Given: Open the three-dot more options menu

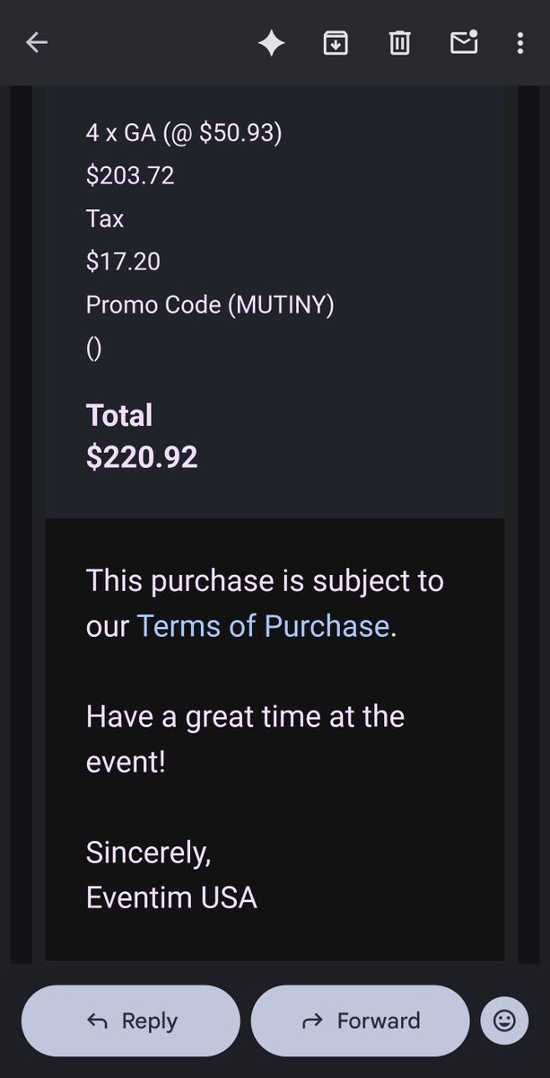Looking at the screenshot, I should [520, 42].
